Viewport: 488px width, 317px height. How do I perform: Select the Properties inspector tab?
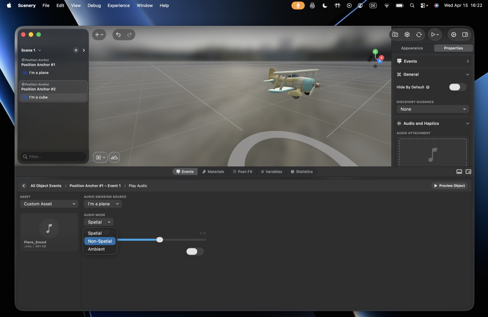(453, 48)
